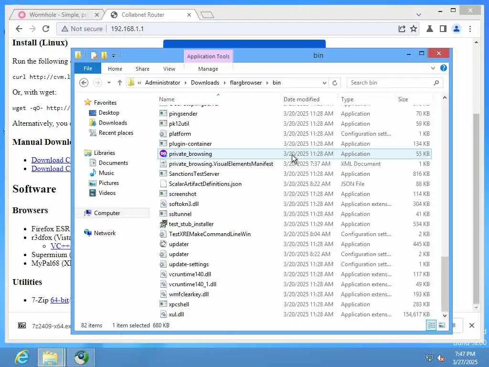
Task: Click the network tray icon
Action: [x=429, y=358]
